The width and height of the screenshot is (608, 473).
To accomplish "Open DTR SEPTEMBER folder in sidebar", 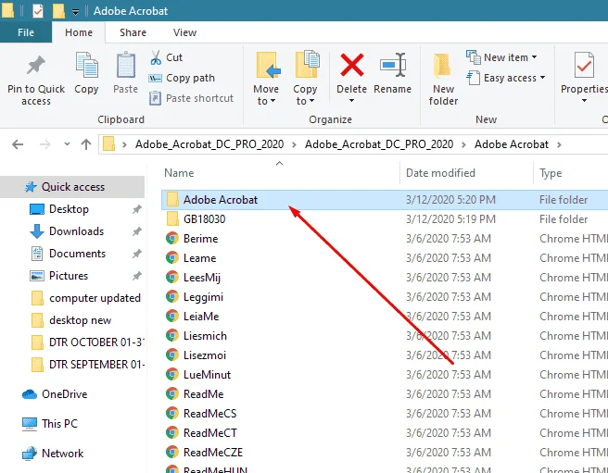I will point(96,365).
